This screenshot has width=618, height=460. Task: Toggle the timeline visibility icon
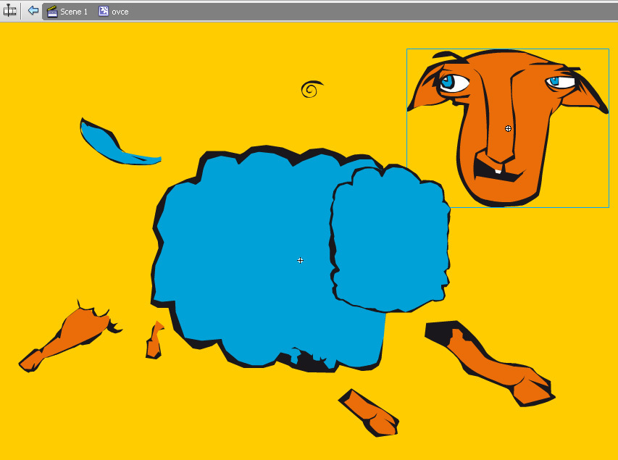(9, 11)
